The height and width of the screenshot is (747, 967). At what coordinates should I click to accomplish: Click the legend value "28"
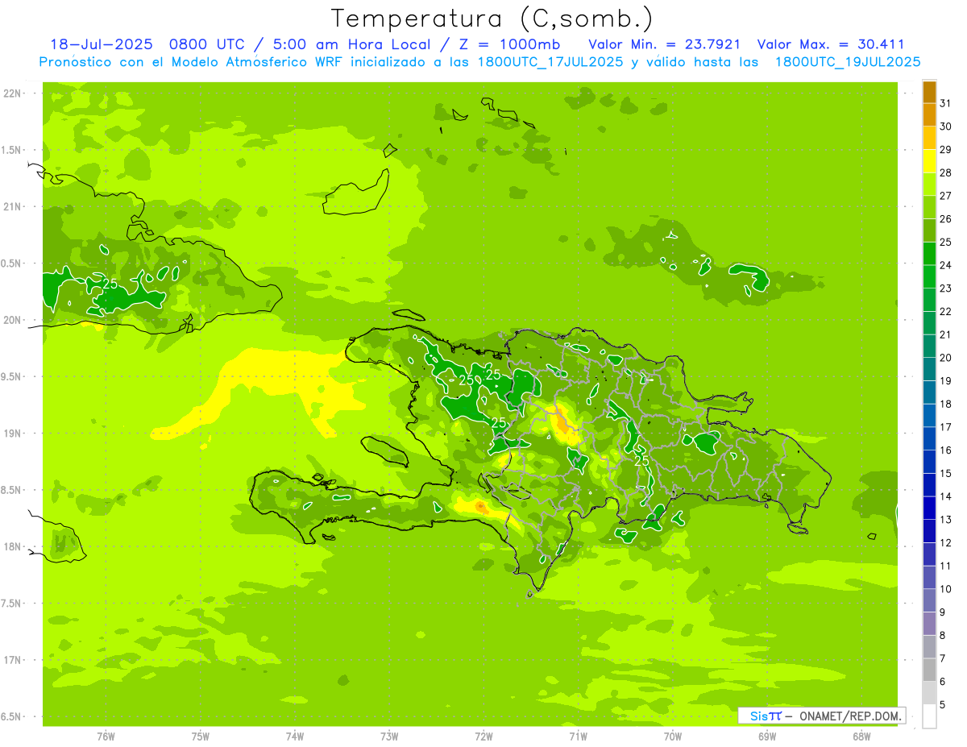click(x=945, y=172)
